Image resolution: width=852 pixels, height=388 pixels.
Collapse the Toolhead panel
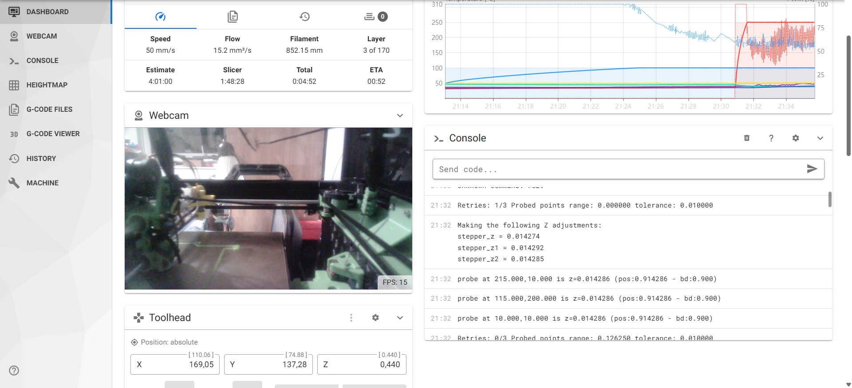coord(400,317)
